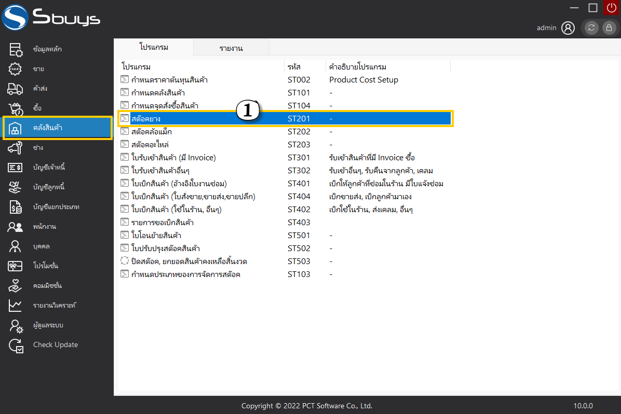Switch to the รายงาน tab
Image resolution: width=621 pixels, height=414 pixels.
point(231,48)
